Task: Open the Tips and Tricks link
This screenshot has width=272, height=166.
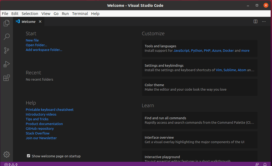Action: pos(37,119)
